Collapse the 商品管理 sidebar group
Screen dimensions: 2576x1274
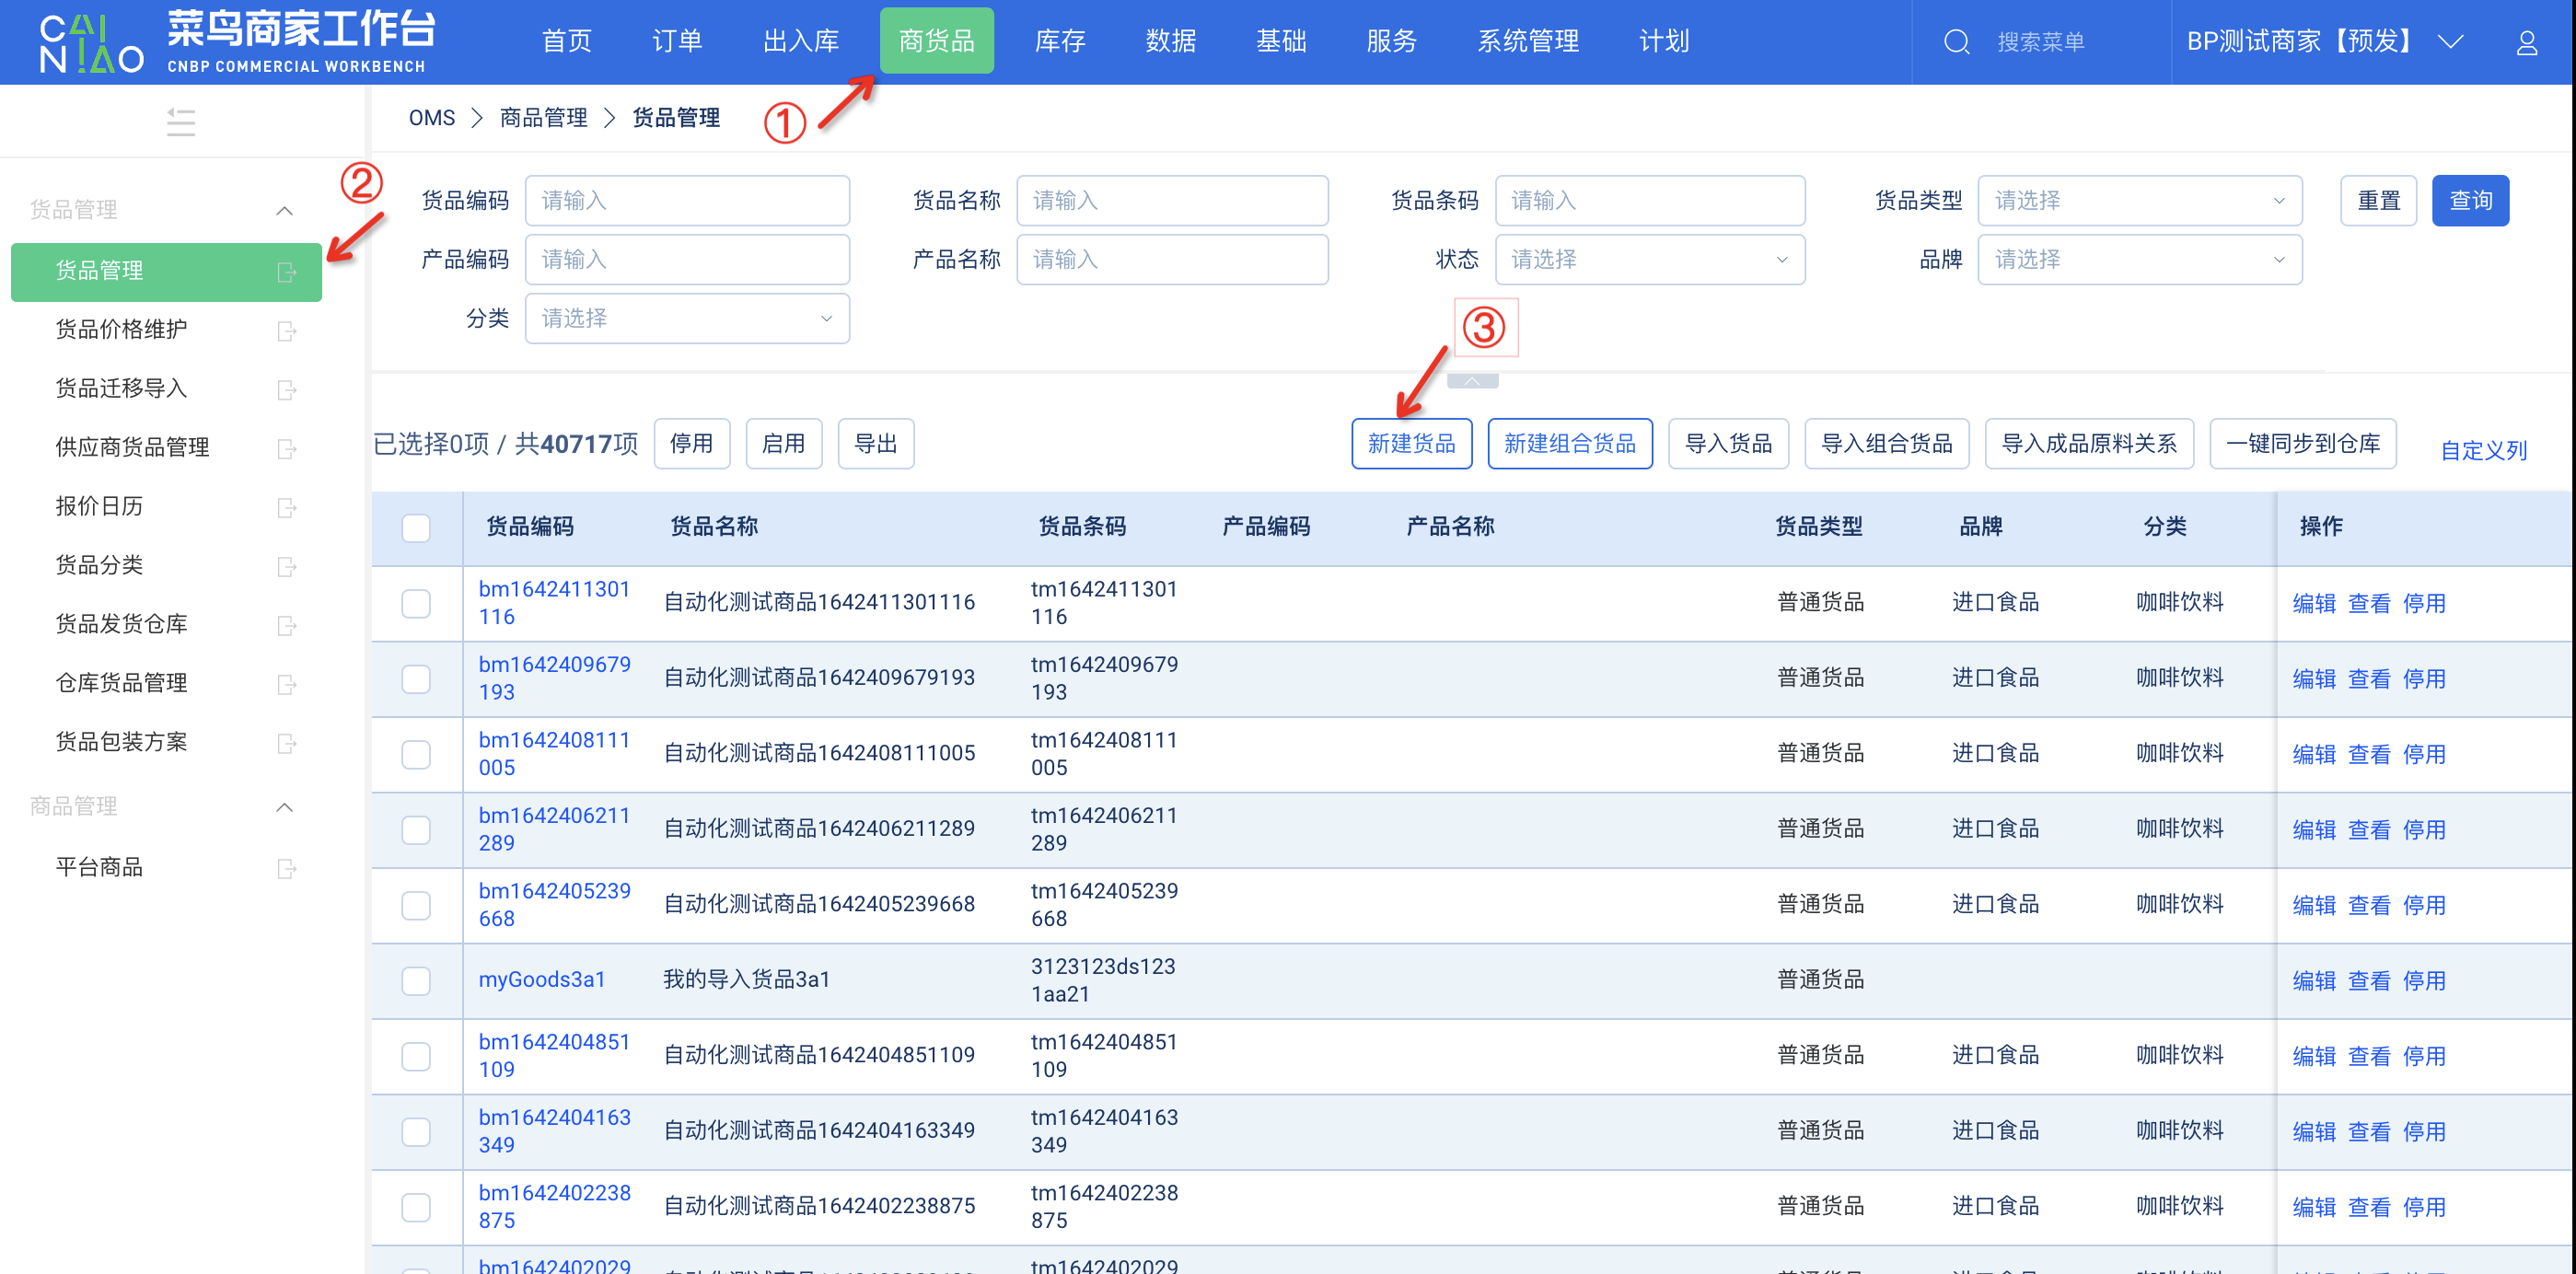(284, 808)
